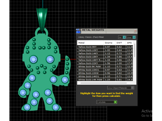Viewport: 162px width, 121px height.
Task: Sort by the SPG column header
Action: pos(129,43)
